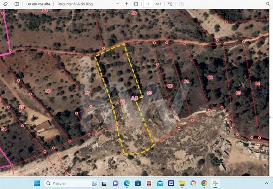Open Task View on the taskbar

coord(104,183)
